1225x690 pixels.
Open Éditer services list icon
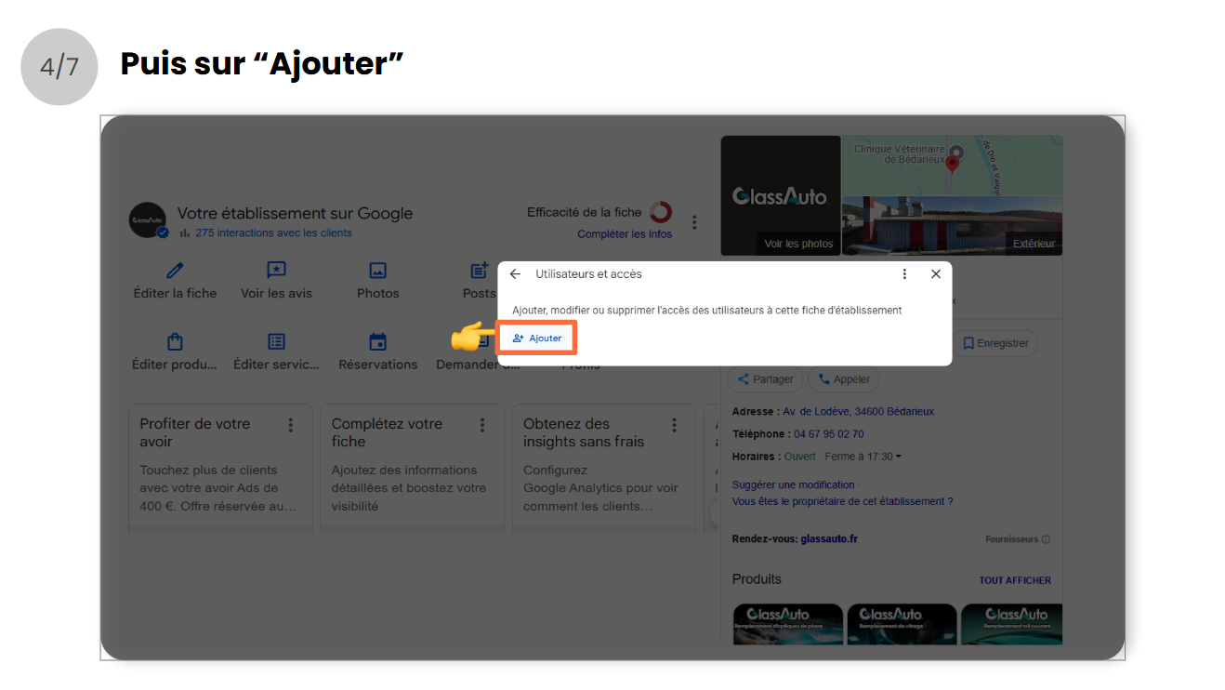[x=276, y=342]
